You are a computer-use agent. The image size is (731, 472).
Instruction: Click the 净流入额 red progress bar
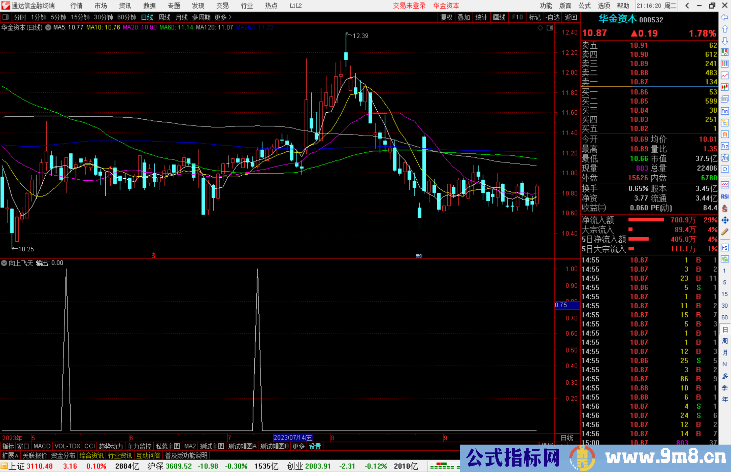pyautogui.click(x=646, y=220)
